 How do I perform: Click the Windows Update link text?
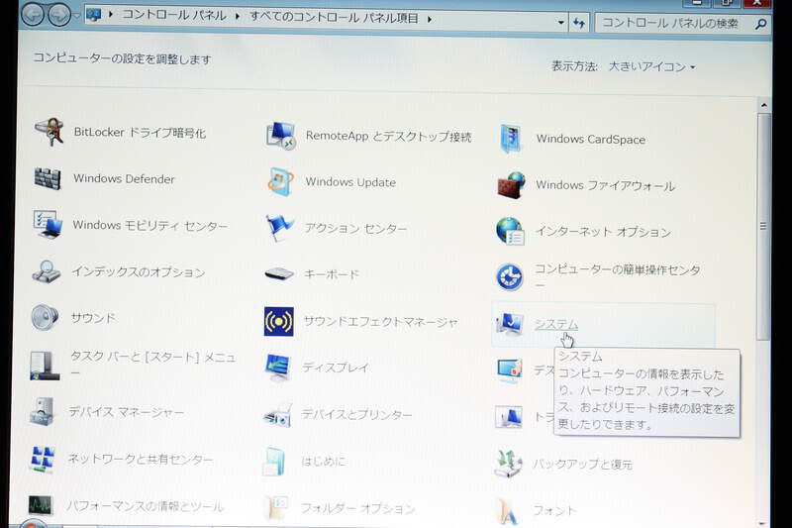pos(350,182)
